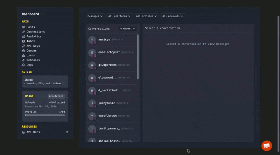Click the Inbox tray icon in sidebar

[23, 41]
